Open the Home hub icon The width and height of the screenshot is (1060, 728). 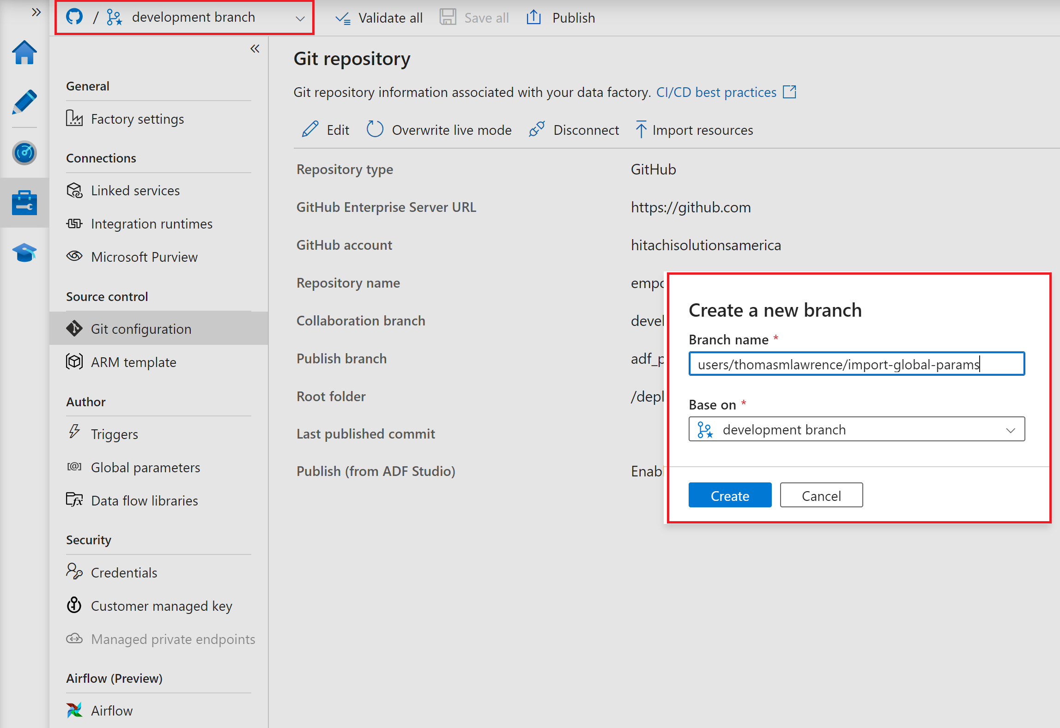pos(24,53)
